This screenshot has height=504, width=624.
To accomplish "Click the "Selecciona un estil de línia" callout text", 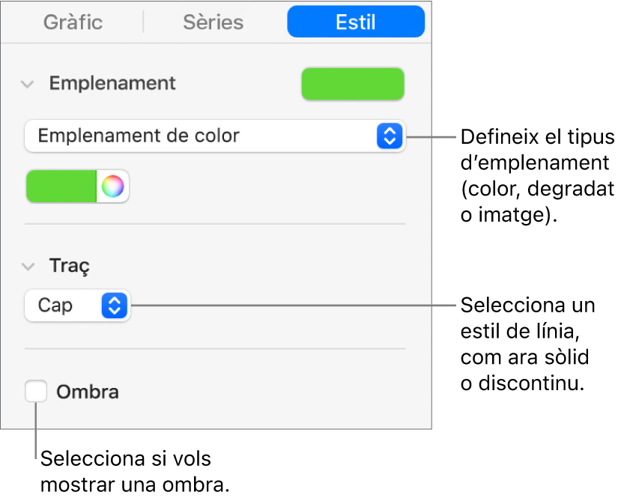I will [527, 344].
